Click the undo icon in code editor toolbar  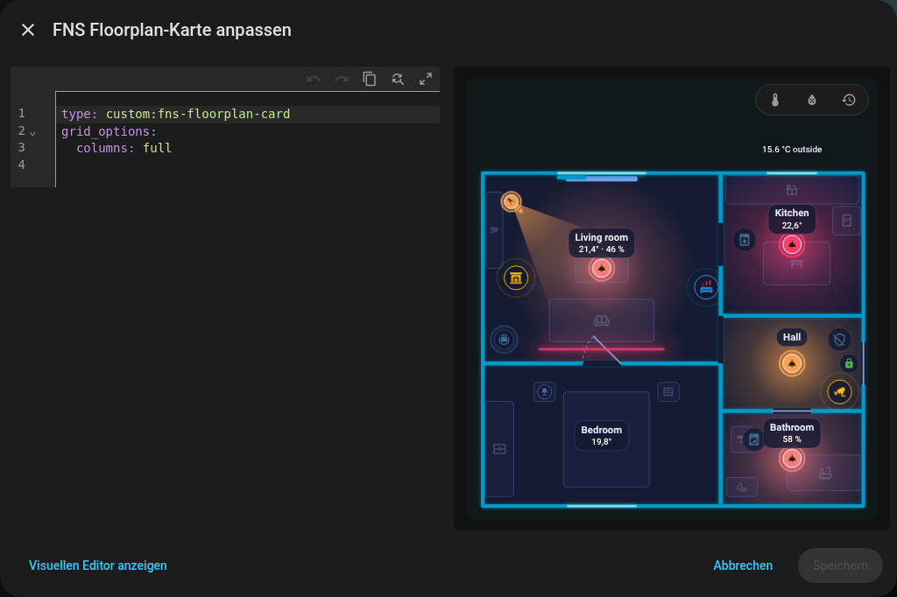[314, 79]
